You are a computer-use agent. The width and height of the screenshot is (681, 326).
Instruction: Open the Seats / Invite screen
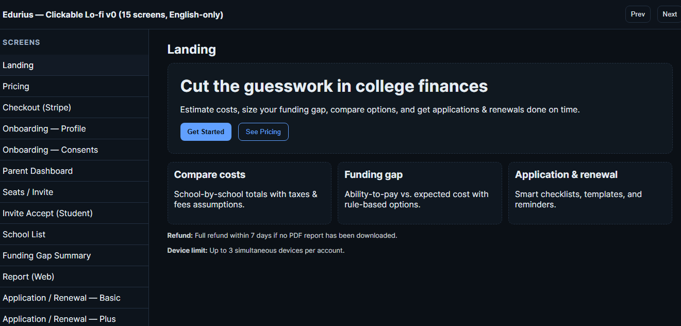point(74,192)
